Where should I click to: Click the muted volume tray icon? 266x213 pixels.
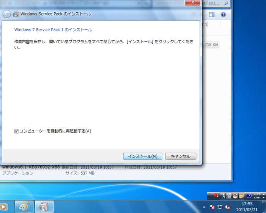[x=227, y=207]
